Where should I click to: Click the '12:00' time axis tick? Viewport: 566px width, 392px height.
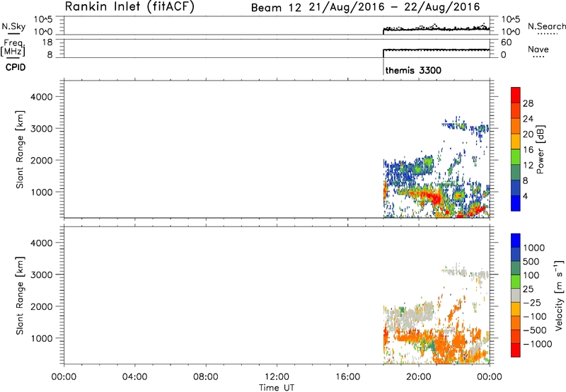[277, 377]
